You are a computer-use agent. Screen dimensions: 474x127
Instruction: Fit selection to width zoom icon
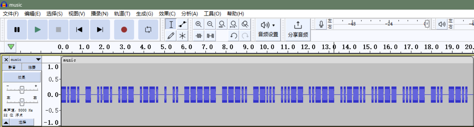pyautogui.click(x=222, y=24)
